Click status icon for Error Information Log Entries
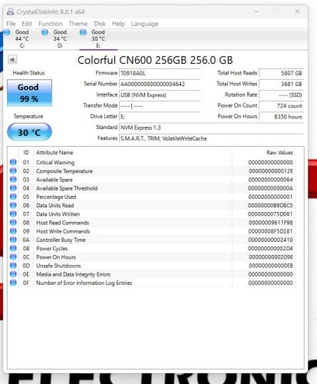 13,283
